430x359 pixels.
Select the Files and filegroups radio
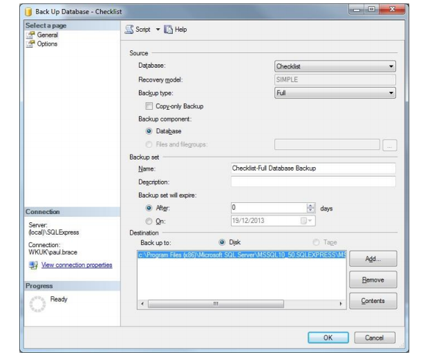149,144
